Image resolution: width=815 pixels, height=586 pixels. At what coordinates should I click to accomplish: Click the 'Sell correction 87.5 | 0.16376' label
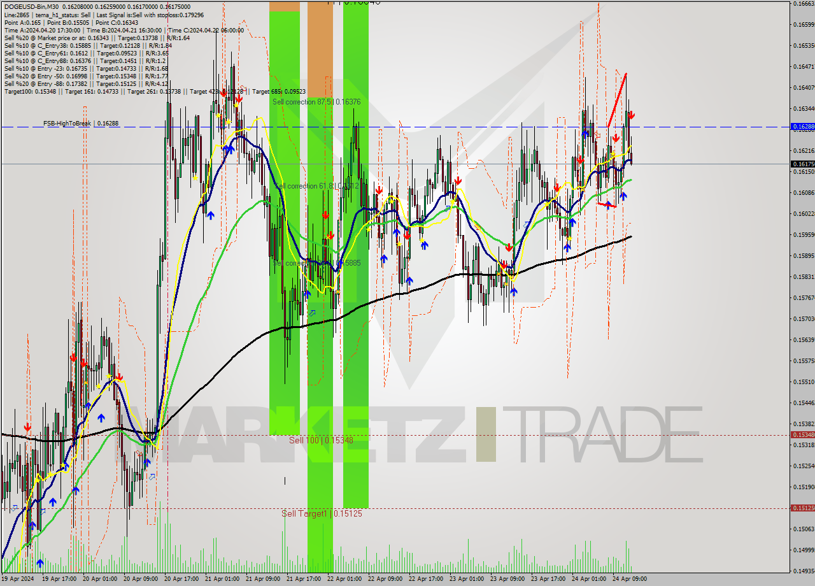(x=316, y=102)
